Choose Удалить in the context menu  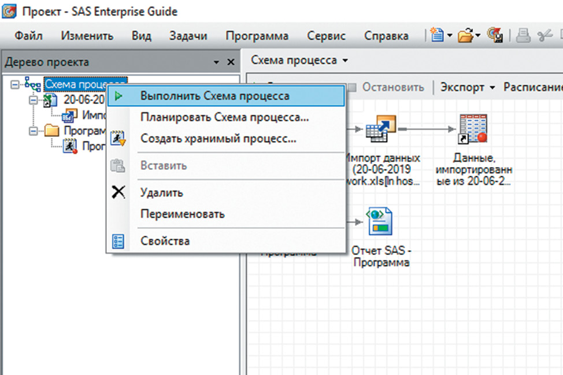[226, 192]
